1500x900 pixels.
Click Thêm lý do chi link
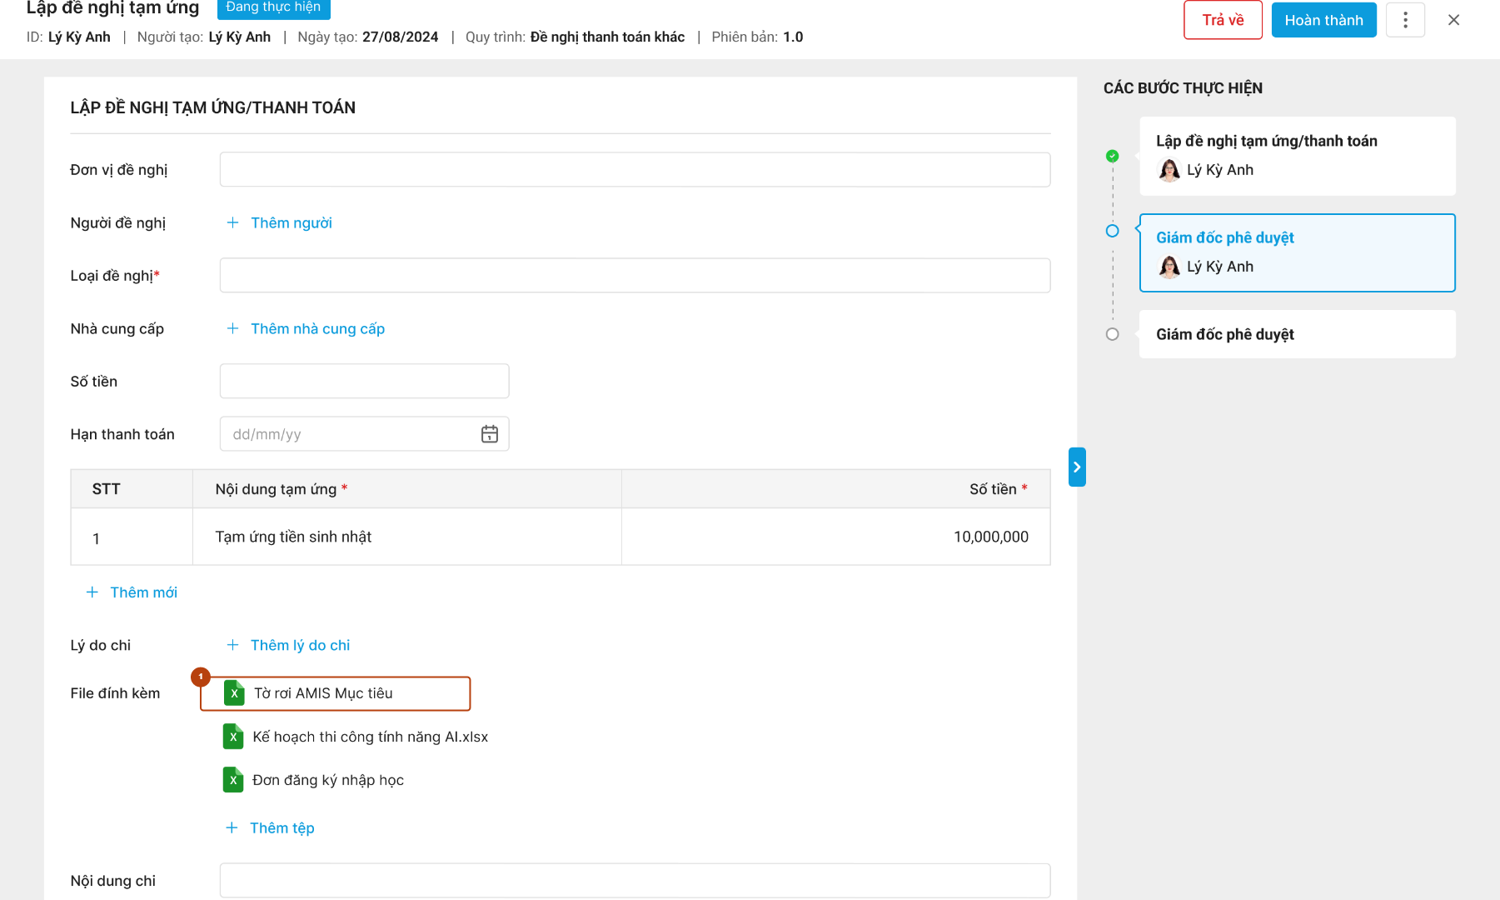(x=300, y=645)
